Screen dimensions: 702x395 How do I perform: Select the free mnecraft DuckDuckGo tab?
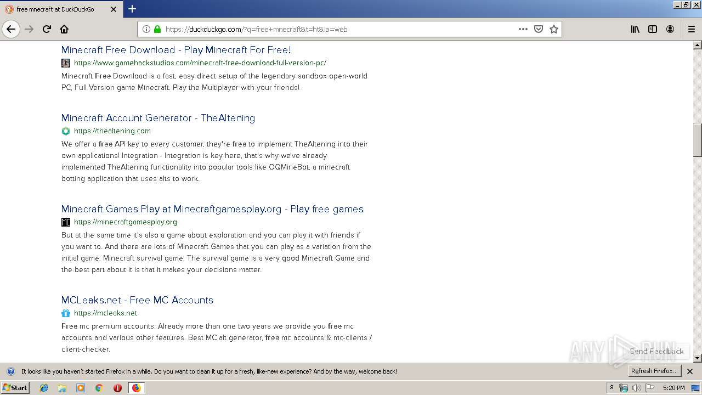(61, 9)
